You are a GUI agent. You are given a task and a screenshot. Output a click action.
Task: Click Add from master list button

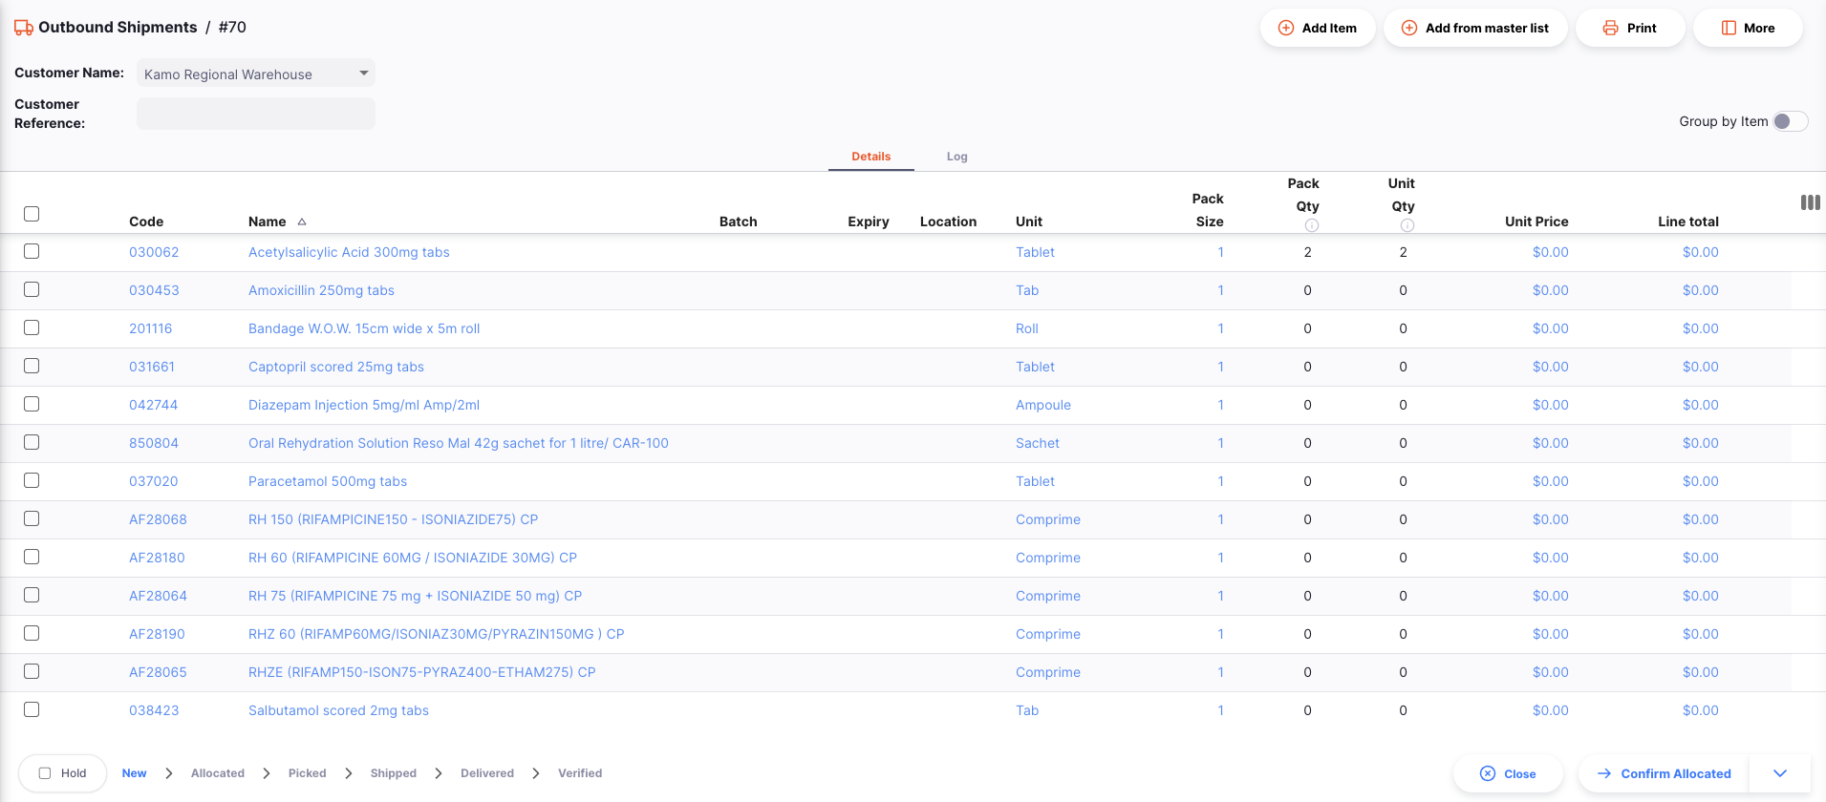1475,28
